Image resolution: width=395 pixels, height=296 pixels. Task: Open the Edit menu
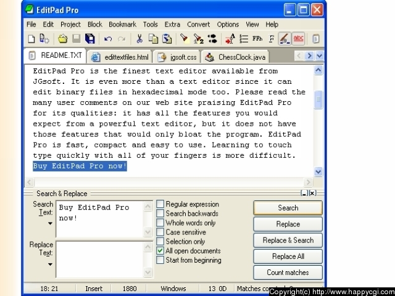(48, 25)
